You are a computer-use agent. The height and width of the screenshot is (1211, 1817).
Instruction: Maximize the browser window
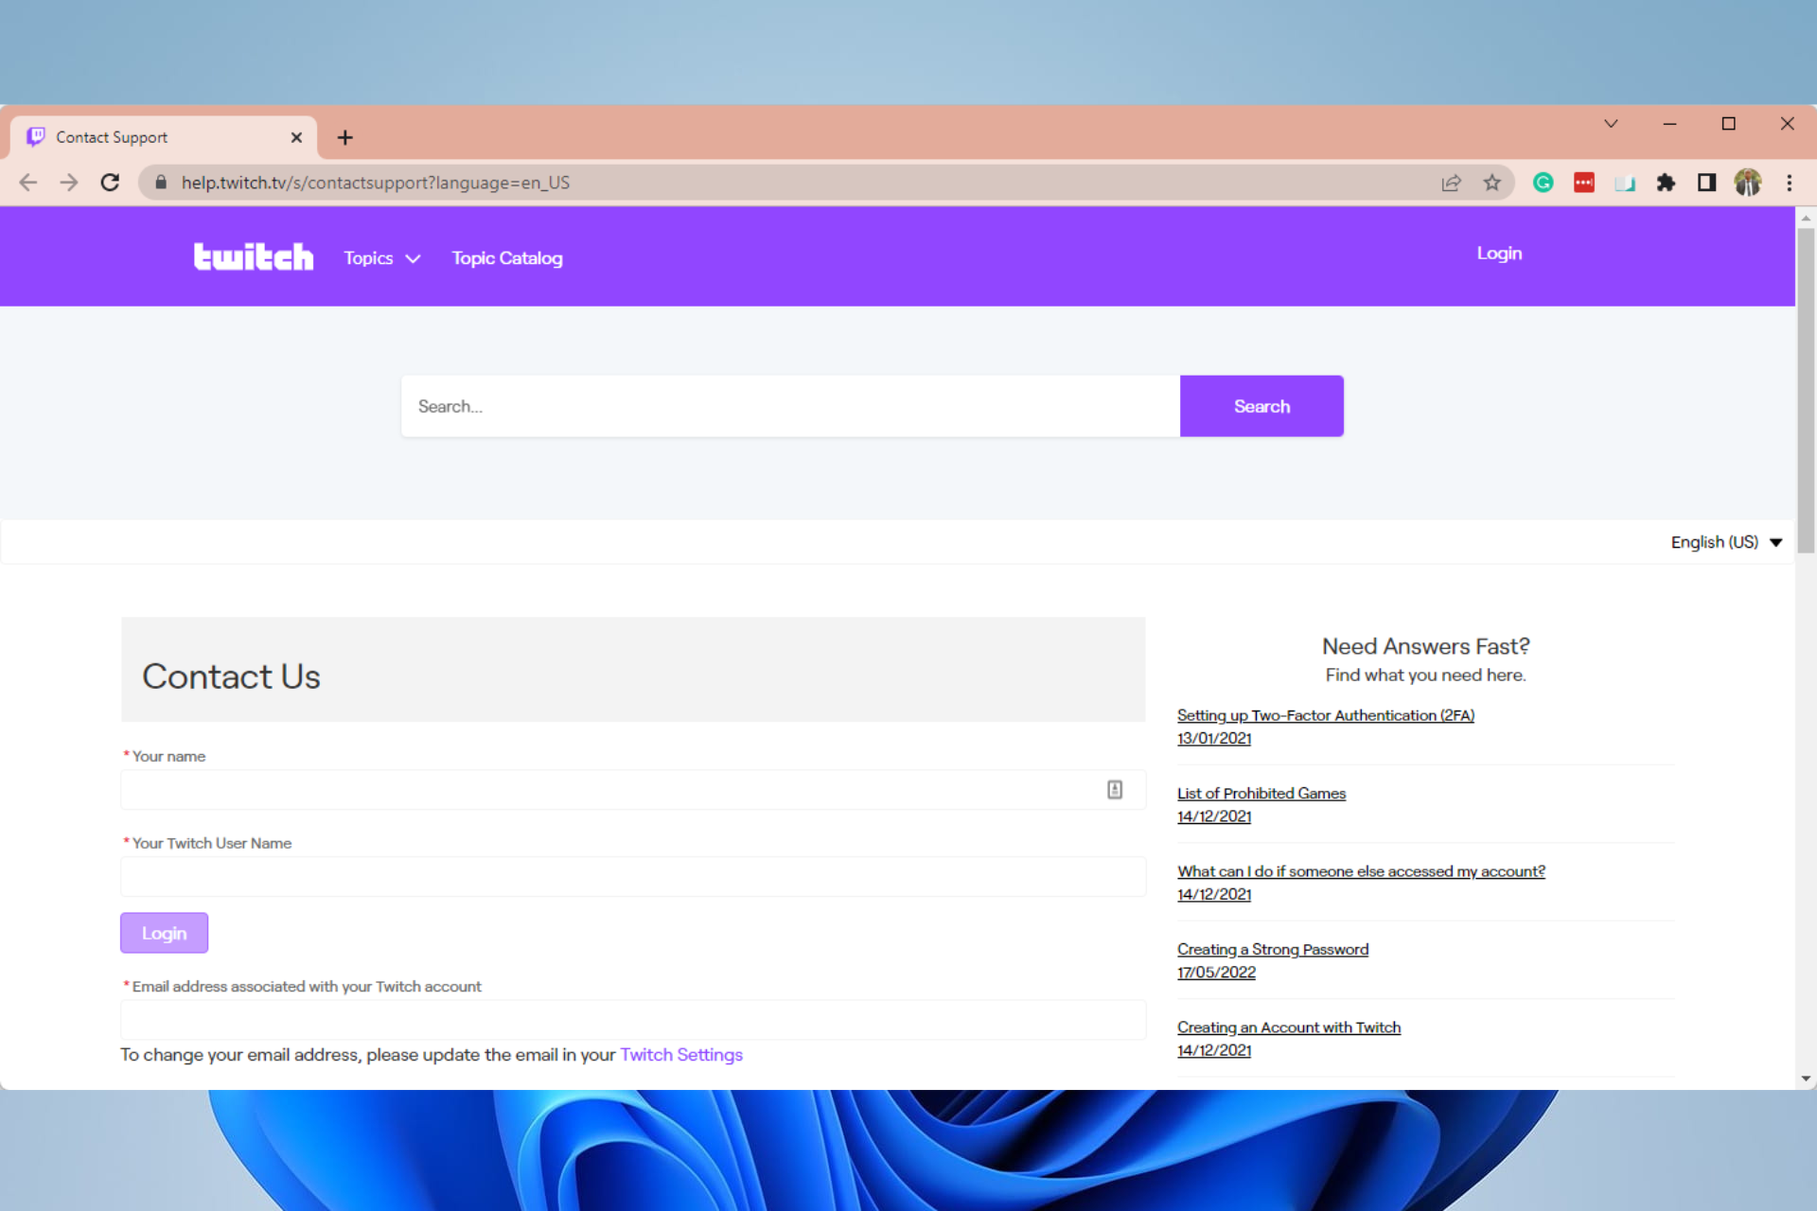[1728, 124]
